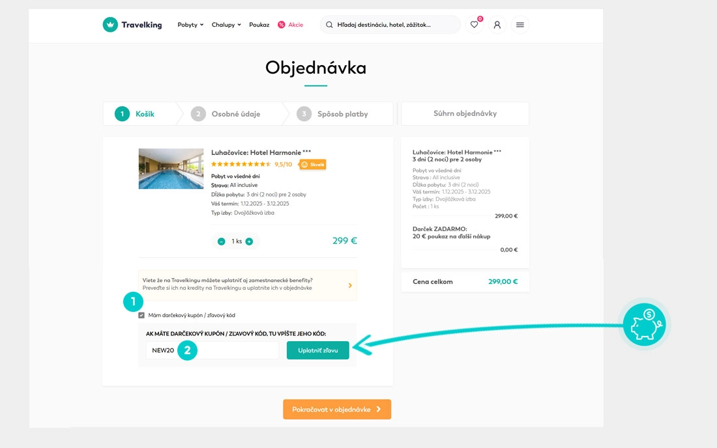Open the hamburger menu icon
The image size is (717, 448).
pos(520,25)
